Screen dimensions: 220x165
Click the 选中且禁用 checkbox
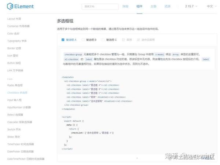(x=146, y=40)
